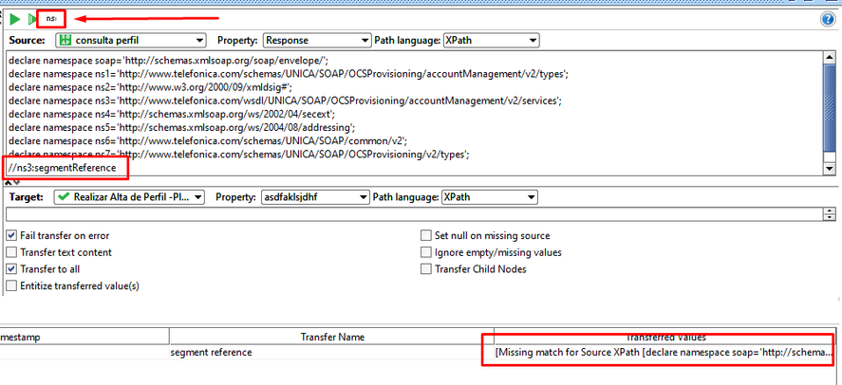Enable Entitize transferred value(s)
The height and width of the screenshot is (385, 842).
click(11, 285)
